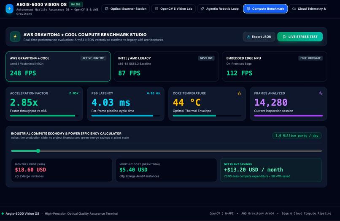The image size is (340, 221).
Task: Click the '14,280' frames analyzed value
Action: pyautogui.click(x=271, y=103)
